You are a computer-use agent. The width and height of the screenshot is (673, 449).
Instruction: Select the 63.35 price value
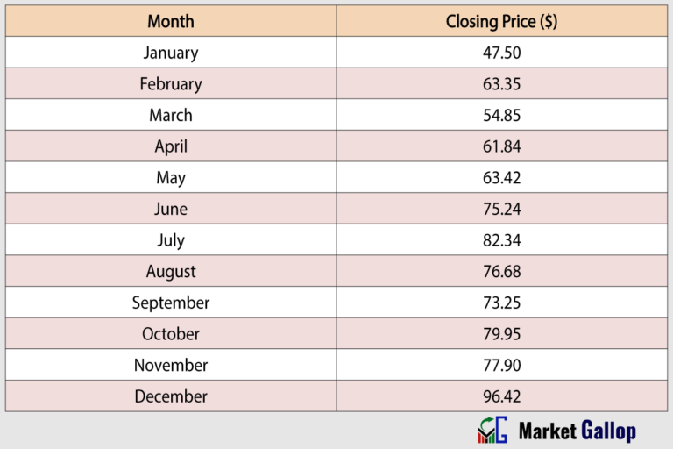(501, 84)
